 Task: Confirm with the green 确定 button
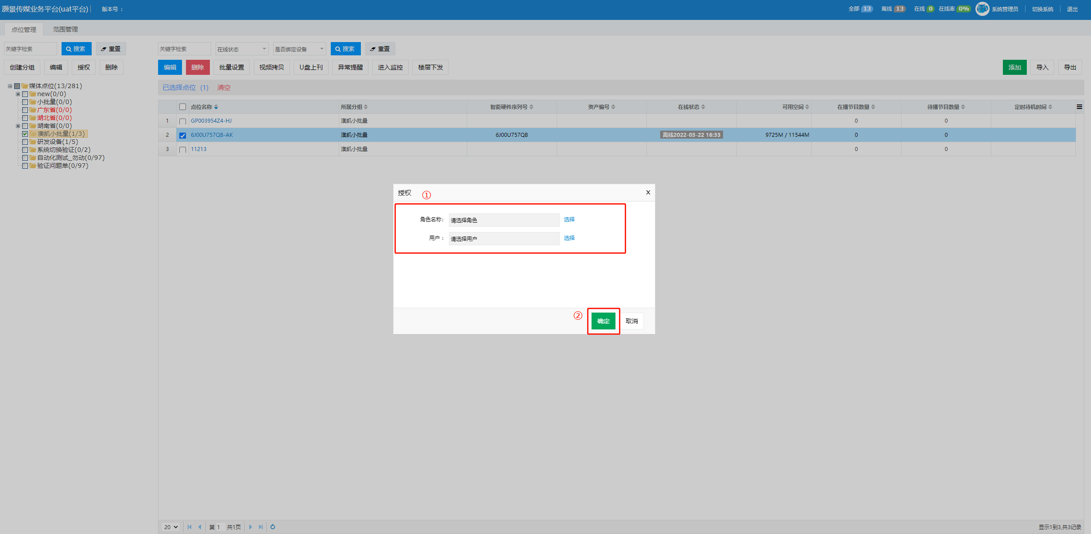tap(603, 321)
